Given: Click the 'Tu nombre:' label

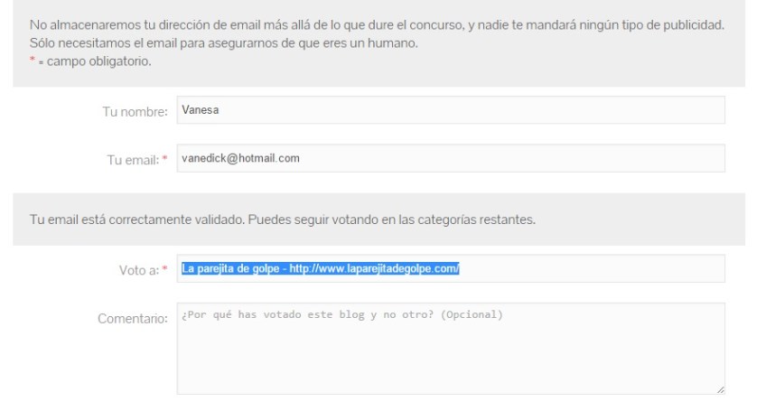Looking at the screenshot, I should tap(135, 111).
